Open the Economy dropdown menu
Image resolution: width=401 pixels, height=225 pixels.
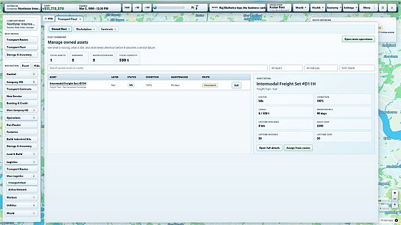pyautogui.click(x=334, y=7)
